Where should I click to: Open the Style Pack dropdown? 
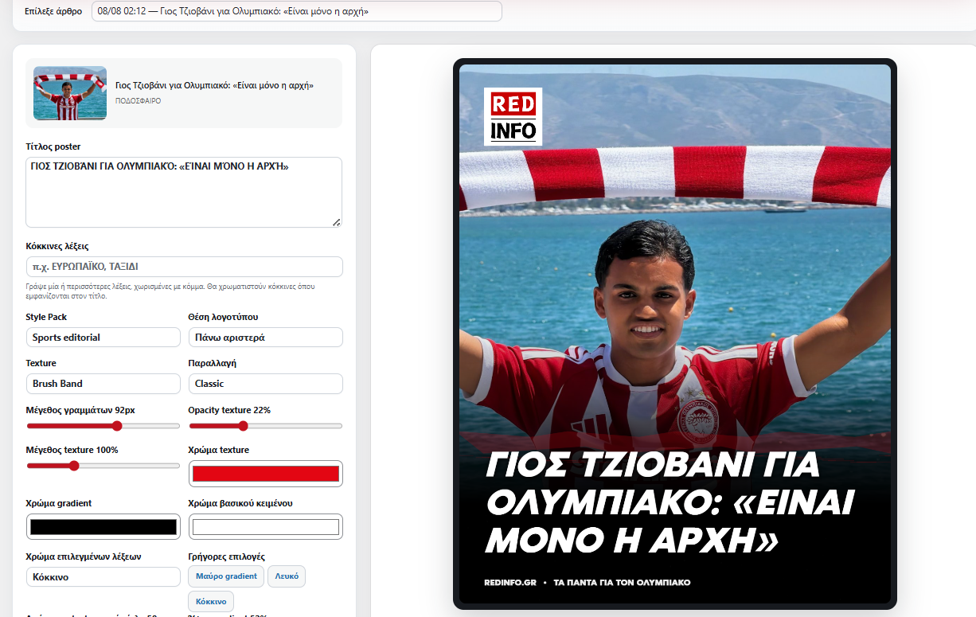103,338
